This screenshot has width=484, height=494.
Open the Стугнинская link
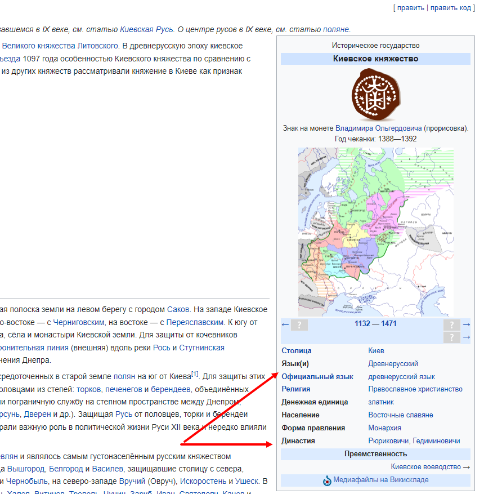pyautogui.click(x=201, y=348)
